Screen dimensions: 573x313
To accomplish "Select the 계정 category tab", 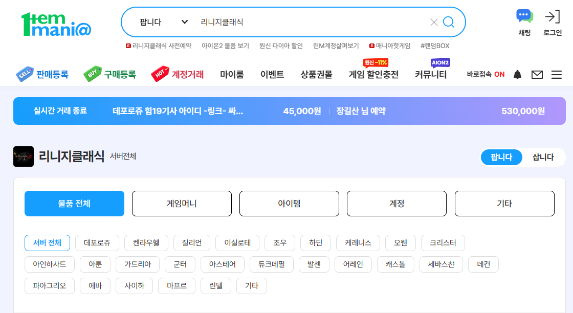I will pyautogui.click(x=396, y=204).
